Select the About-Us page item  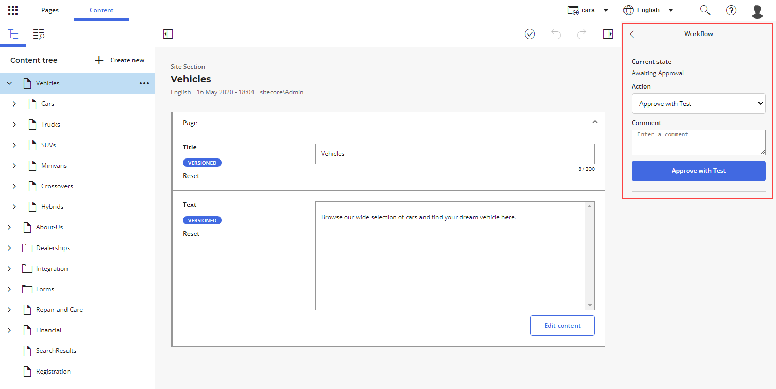click(49, 227)
